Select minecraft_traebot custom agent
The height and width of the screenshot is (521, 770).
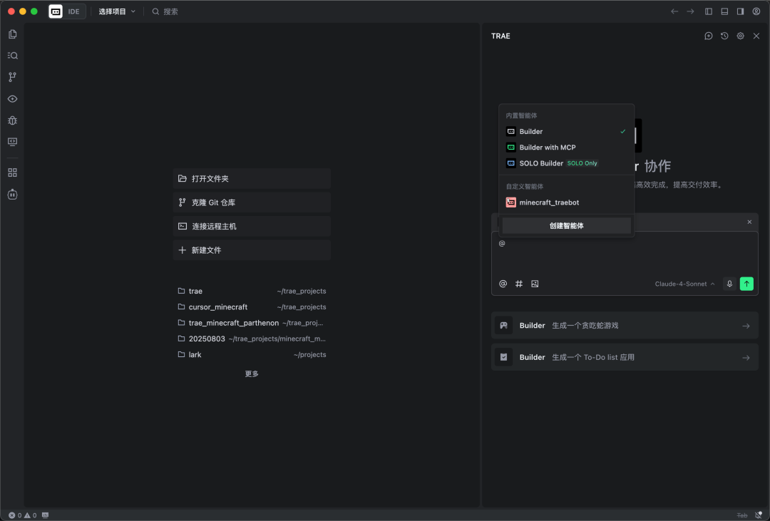point(566,202)
